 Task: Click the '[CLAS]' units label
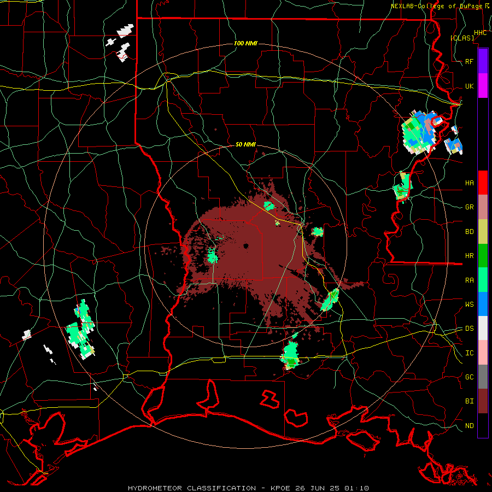462,38
